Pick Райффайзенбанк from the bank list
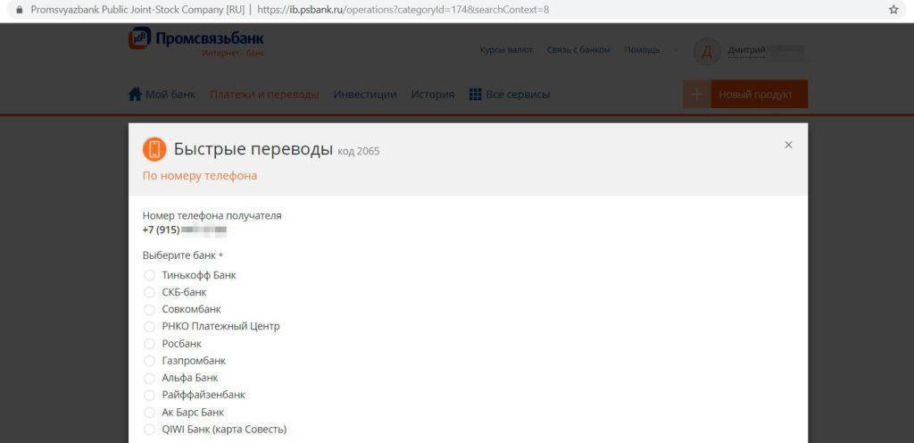 pyautogui.click(x=149, y=395)
